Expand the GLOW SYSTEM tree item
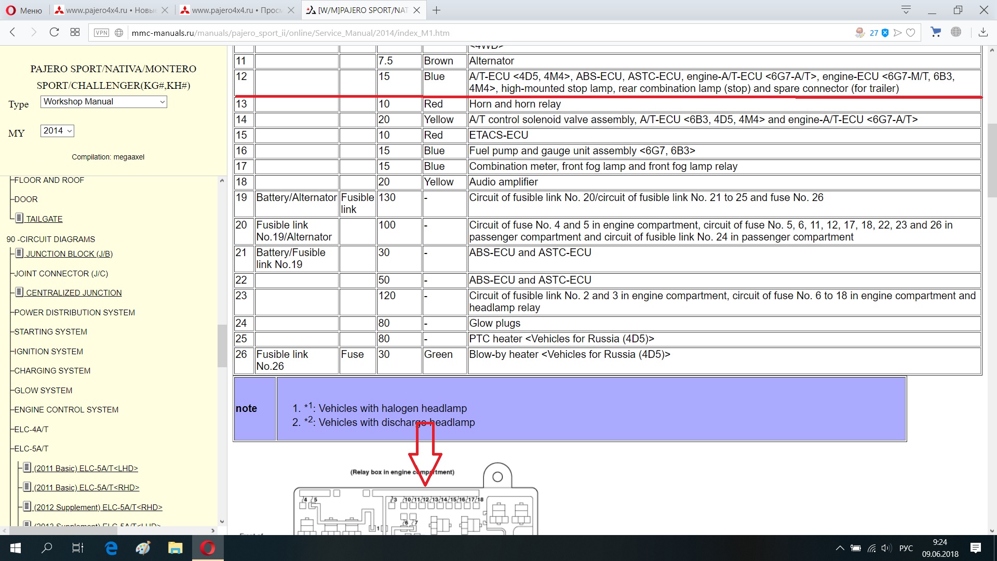The image size is (997, 561). point(43,391)
